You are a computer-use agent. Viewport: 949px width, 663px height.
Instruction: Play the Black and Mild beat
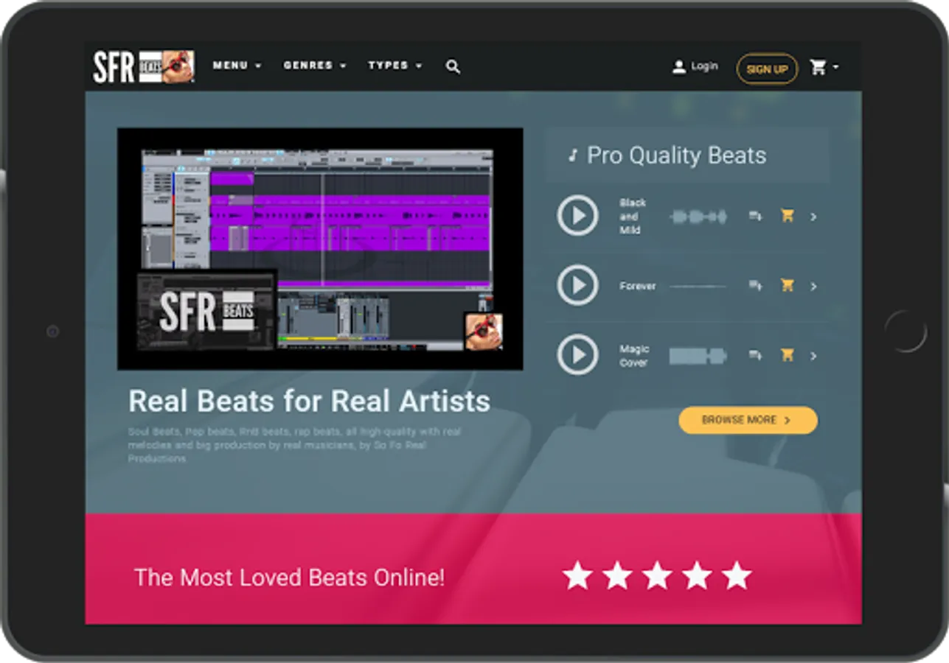[578, 216]
